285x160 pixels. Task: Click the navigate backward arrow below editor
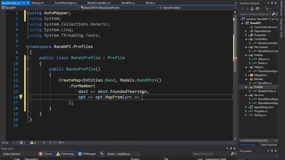44,143
